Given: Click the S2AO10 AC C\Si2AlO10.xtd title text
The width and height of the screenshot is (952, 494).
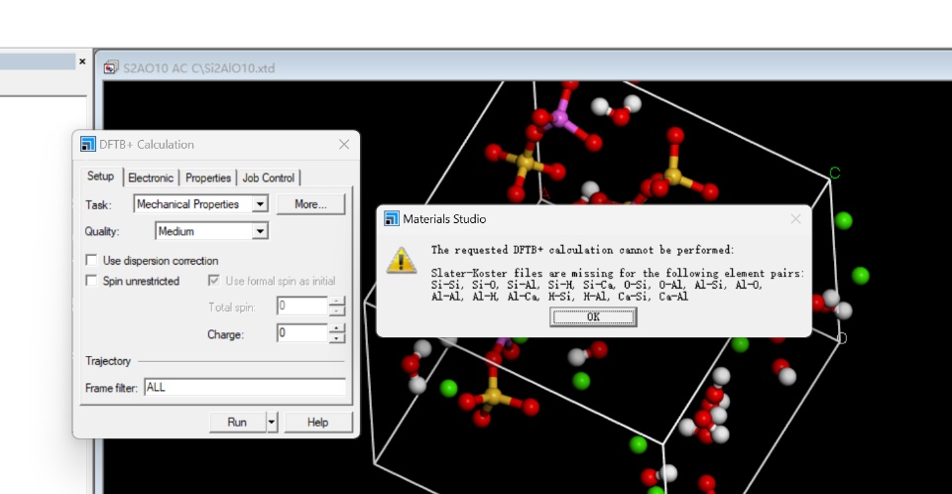Looking at the screenshot, I should click(198, 68).
